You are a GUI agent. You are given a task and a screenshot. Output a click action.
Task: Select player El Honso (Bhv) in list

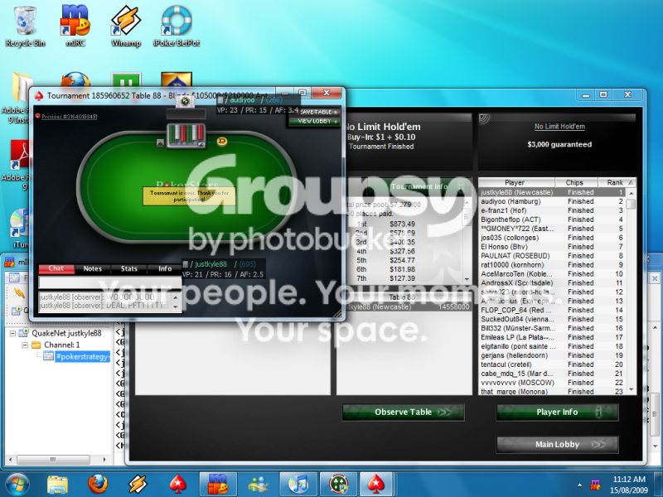(552, 247)
